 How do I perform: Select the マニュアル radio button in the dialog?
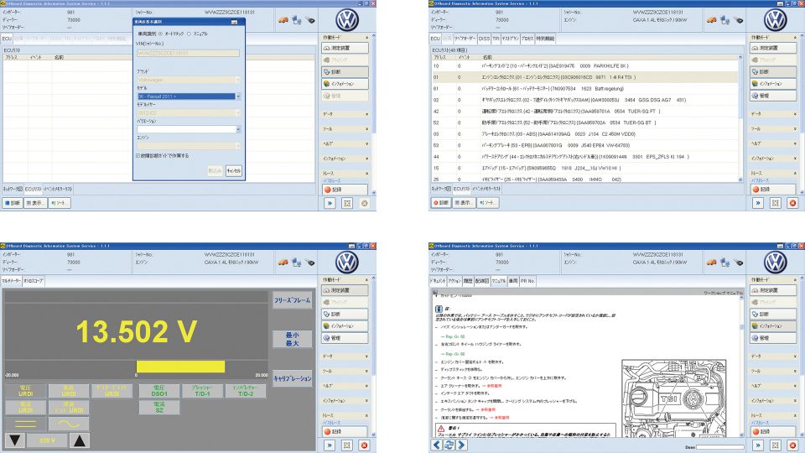pyautogui.click(x=189, y=33)
